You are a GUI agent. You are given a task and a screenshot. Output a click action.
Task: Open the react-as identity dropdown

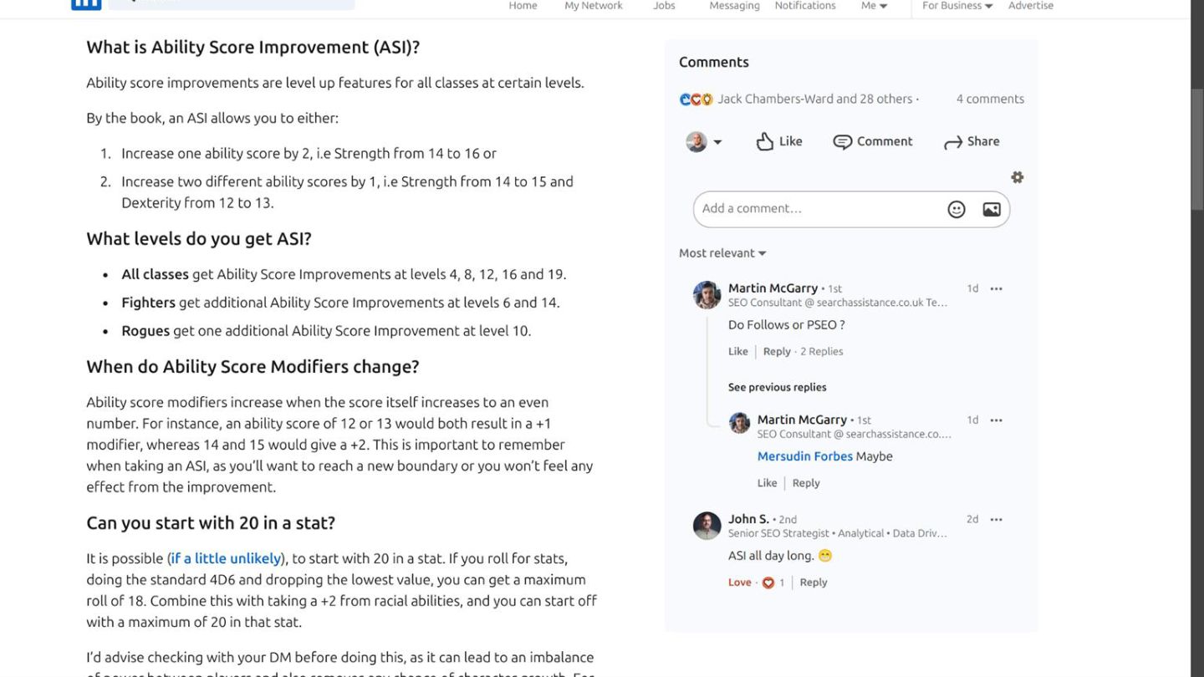click(x=704, y=142)
